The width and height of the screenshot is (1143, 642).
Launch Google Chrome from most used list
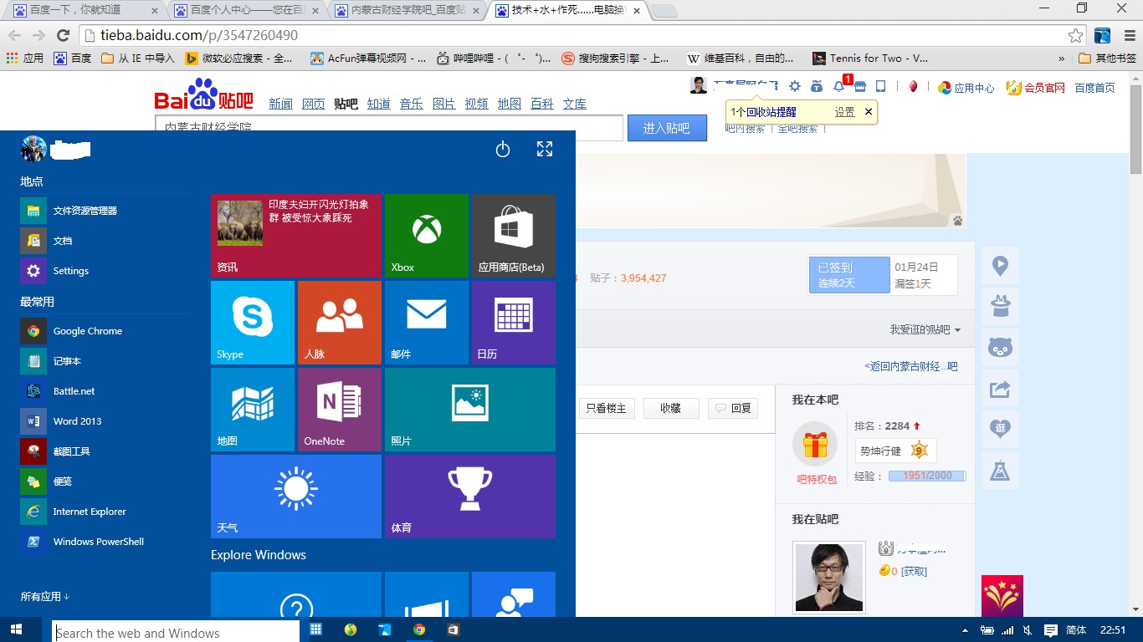pyautogui.click(x=105, y=331)
